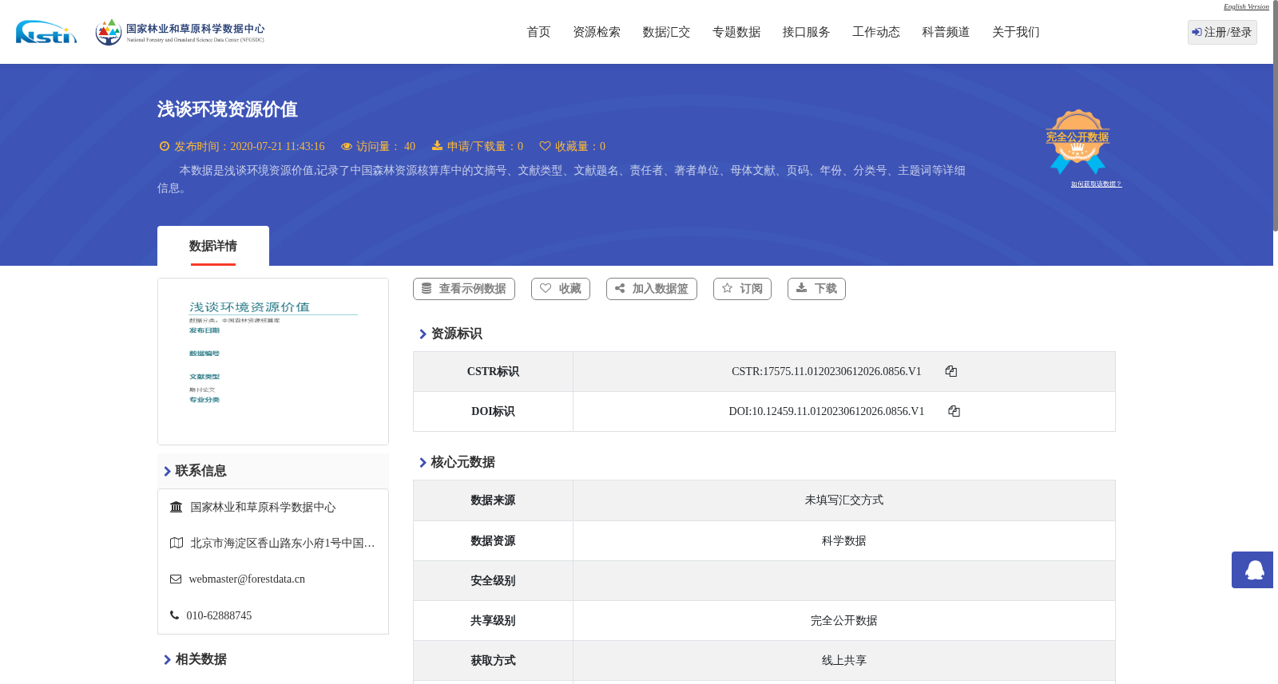The width and height of the screenshot is (1278, 684).
Task: Click the 完全公开数据 table cell
Action: click(x=844, y=620)
